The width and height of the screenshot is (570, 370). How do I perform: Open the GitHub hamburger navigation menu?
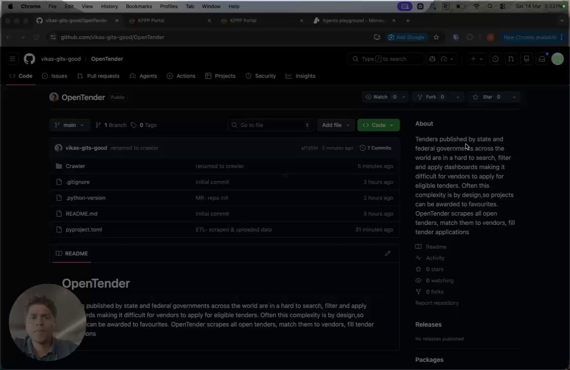click(x=12, y=59)
